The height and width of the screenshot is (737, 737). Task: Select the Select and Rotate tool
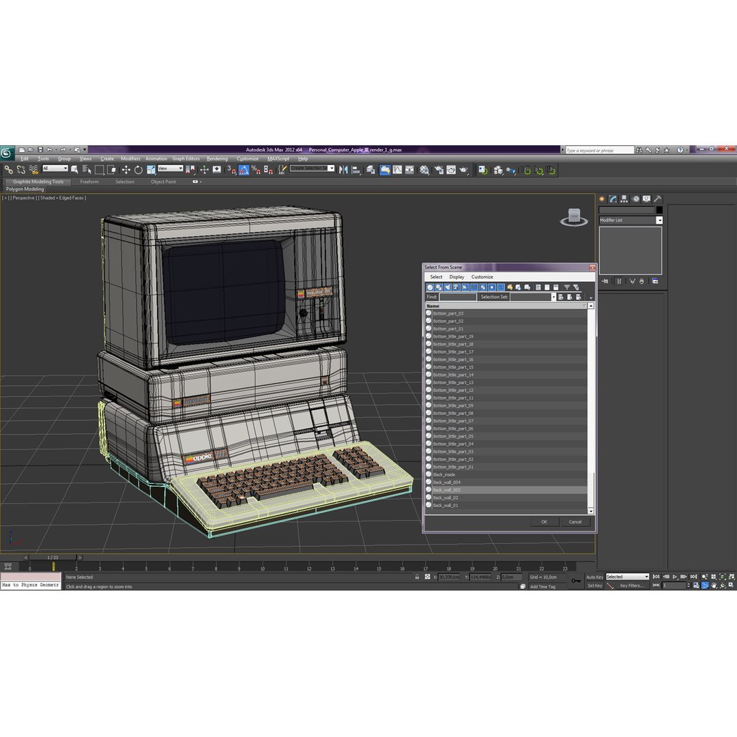coord(138,170)
